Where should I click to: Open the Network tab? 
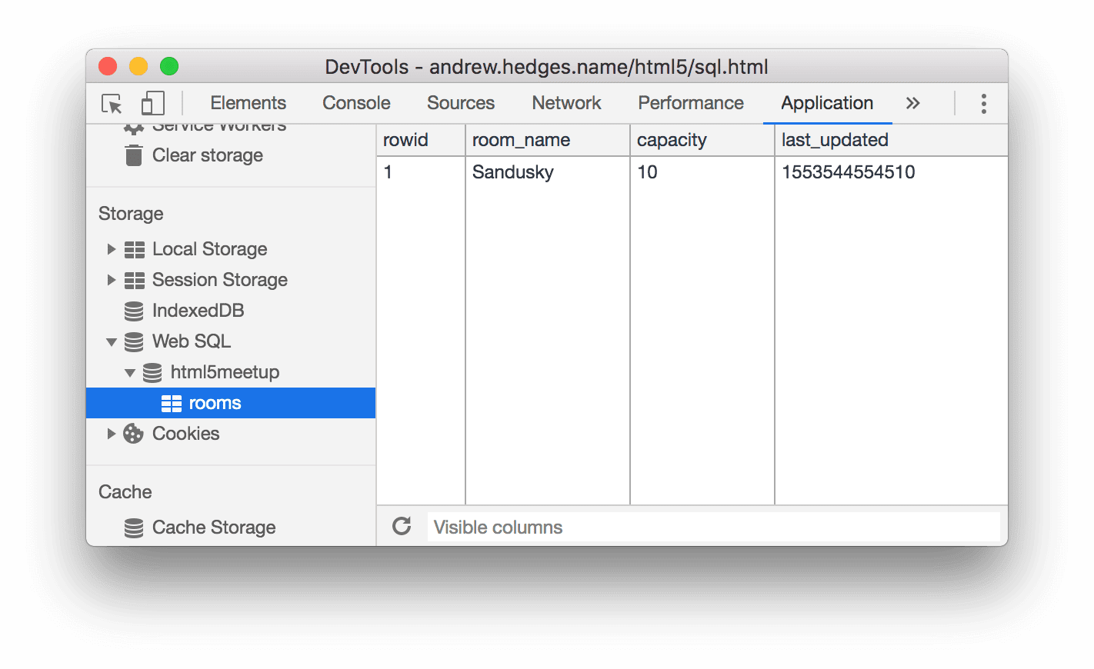coord(566,102)
